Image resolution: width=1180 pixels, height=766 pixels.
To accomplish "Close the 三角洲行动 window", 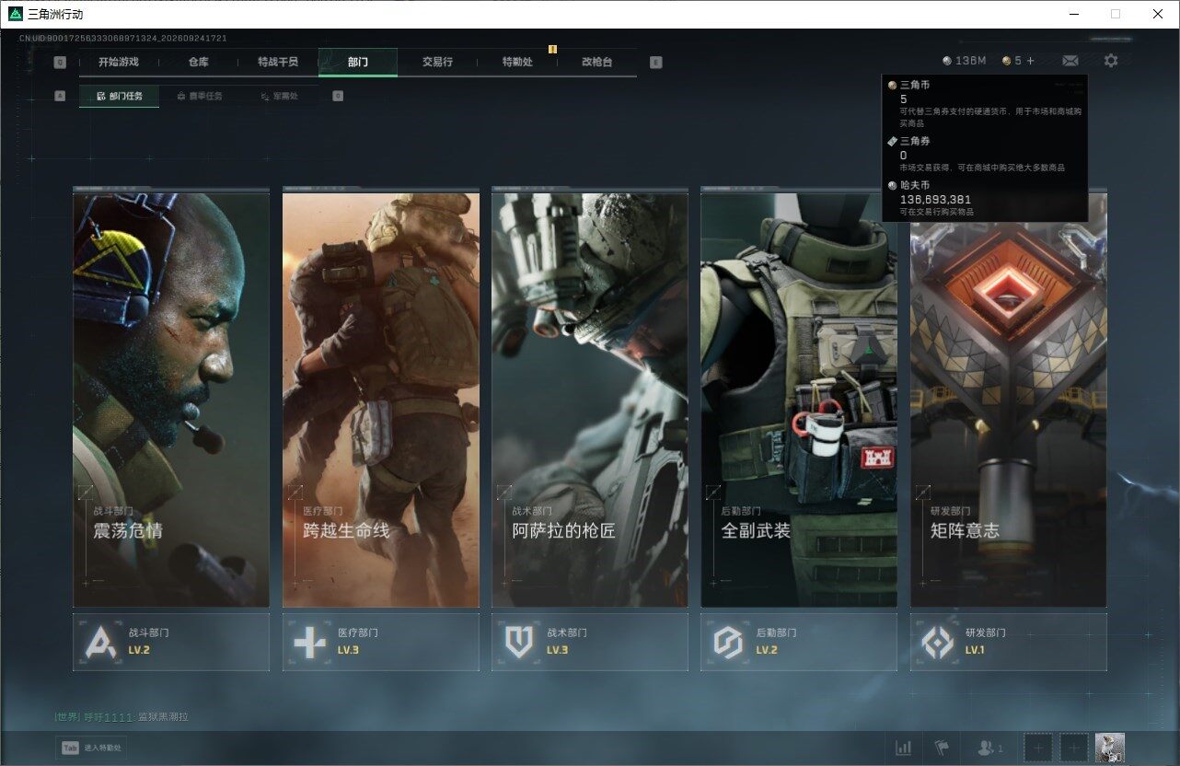I will (1158, 14).
